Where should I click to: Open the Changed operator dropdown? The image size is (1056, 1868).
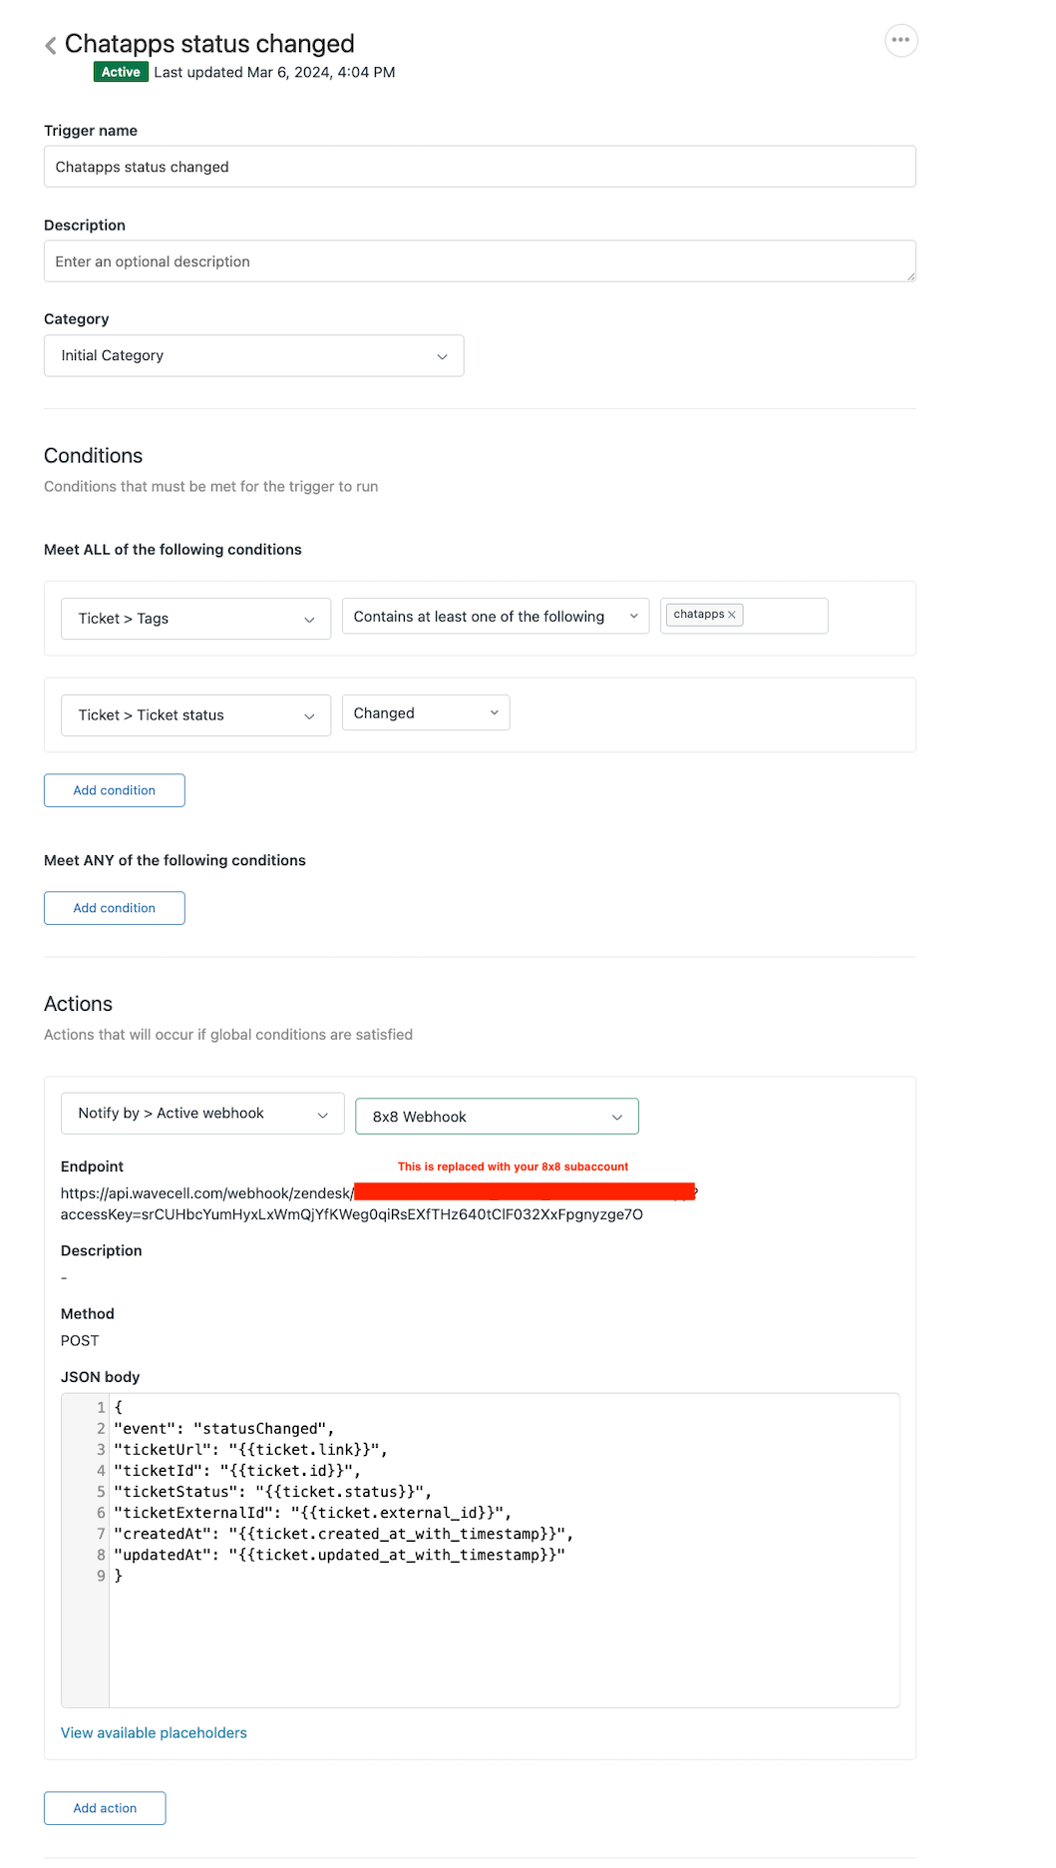425,713
